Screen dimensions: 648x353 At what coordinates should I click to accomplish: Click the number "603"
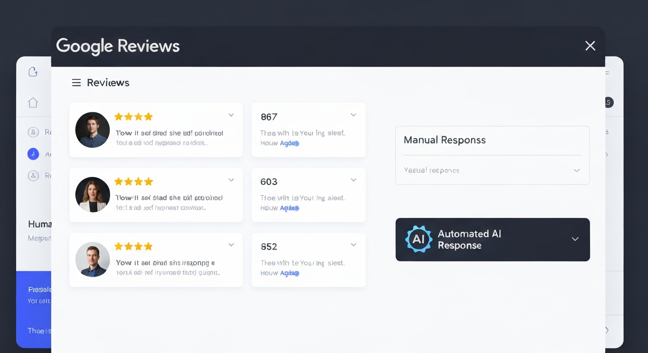[x=269, y=182]
